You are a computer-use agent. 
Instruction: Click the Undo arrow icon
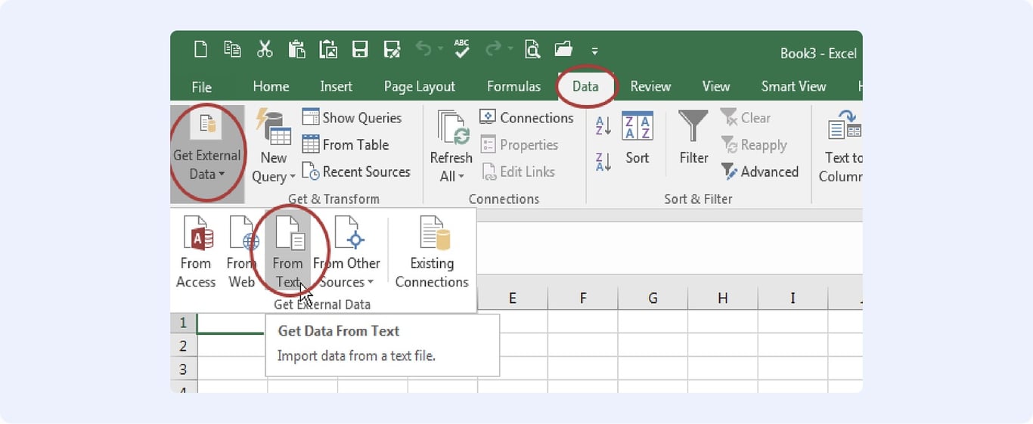click(x=423, y=49)
